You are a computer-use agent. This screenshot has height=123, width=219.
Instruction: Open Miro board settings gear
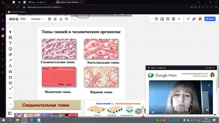coord(49,19)
